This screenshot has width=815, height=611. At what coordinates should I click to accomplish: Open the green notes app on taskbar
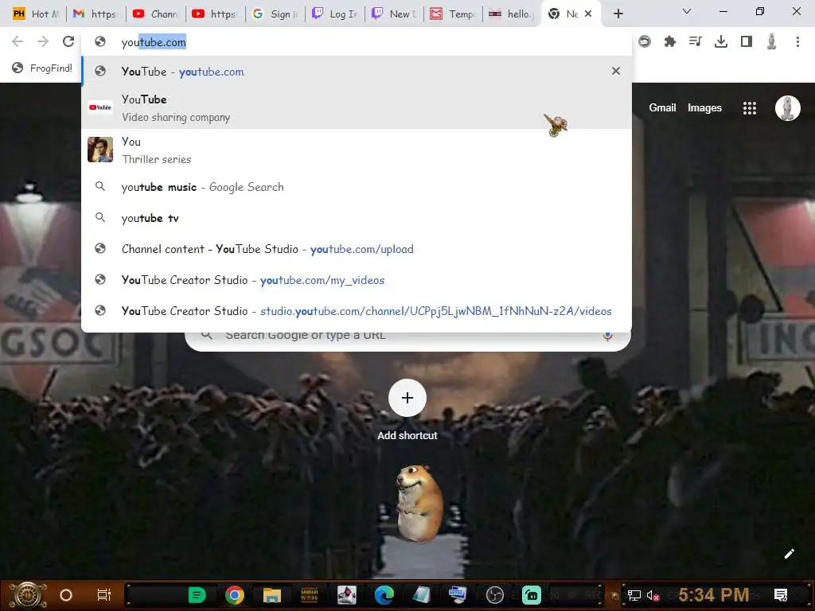click(x=197, y=595)
